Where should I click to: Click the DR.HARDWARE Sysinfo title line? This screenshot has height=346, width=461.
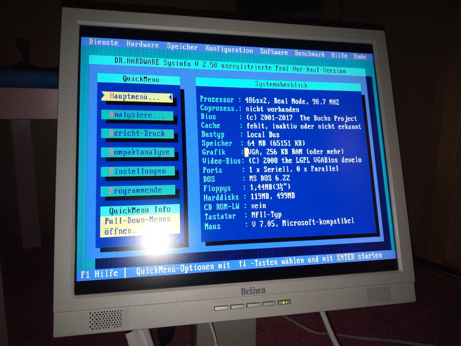point(230,65)
